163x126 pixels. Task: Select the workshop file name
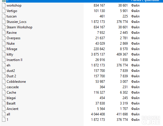point(14,5)
